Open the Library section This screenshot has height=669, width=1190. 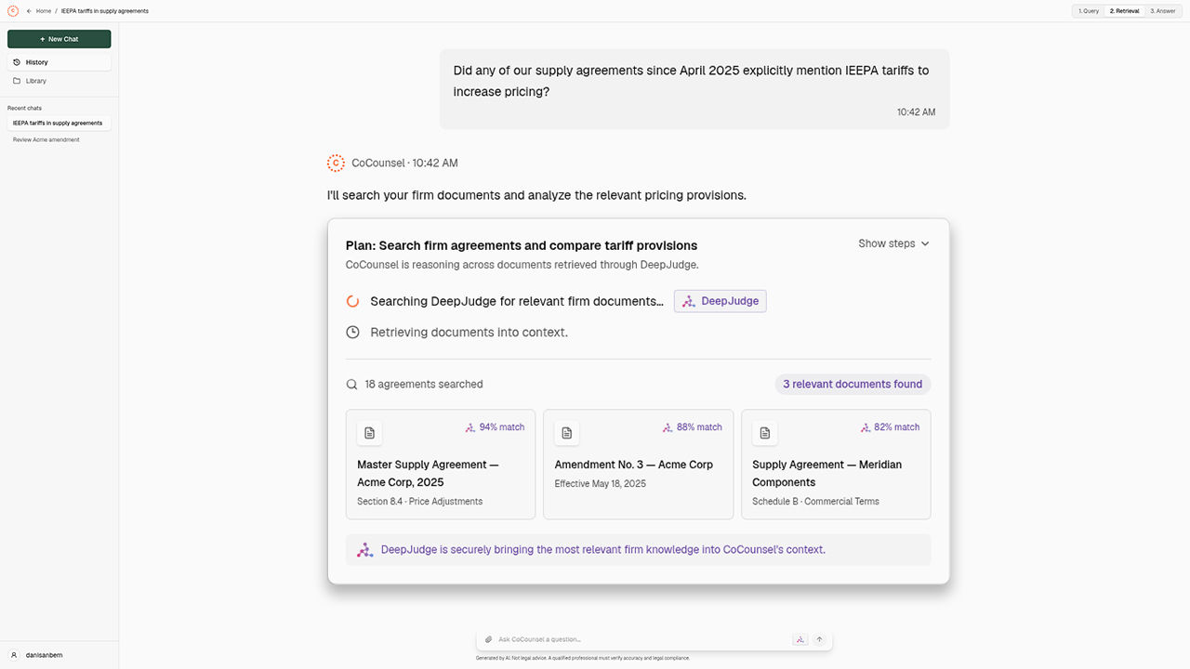click(x=59, y=81)
